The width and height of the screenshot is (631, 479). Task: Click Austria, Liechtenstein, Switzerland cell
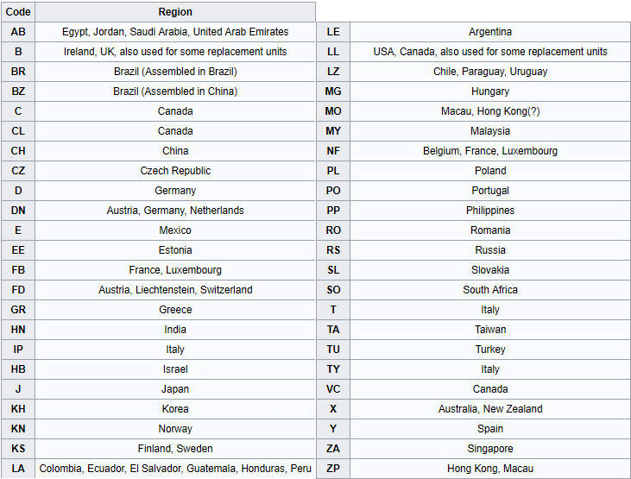coord(175,290)
